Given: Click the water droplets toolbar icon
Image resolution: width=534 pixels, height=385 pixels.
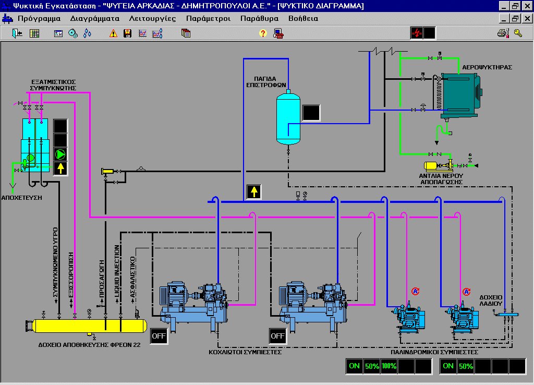Looking at the screenshot, I should tap(87, 33).
